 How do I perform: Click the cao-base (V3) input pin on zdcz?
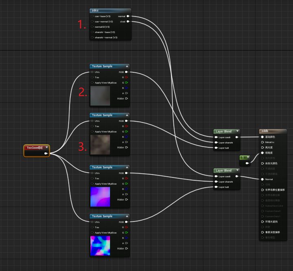pyautogui.click(x=92, y=16)
